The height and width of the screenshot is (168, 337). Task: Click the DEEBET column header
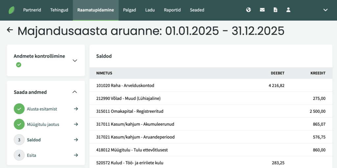coord(277,73)
